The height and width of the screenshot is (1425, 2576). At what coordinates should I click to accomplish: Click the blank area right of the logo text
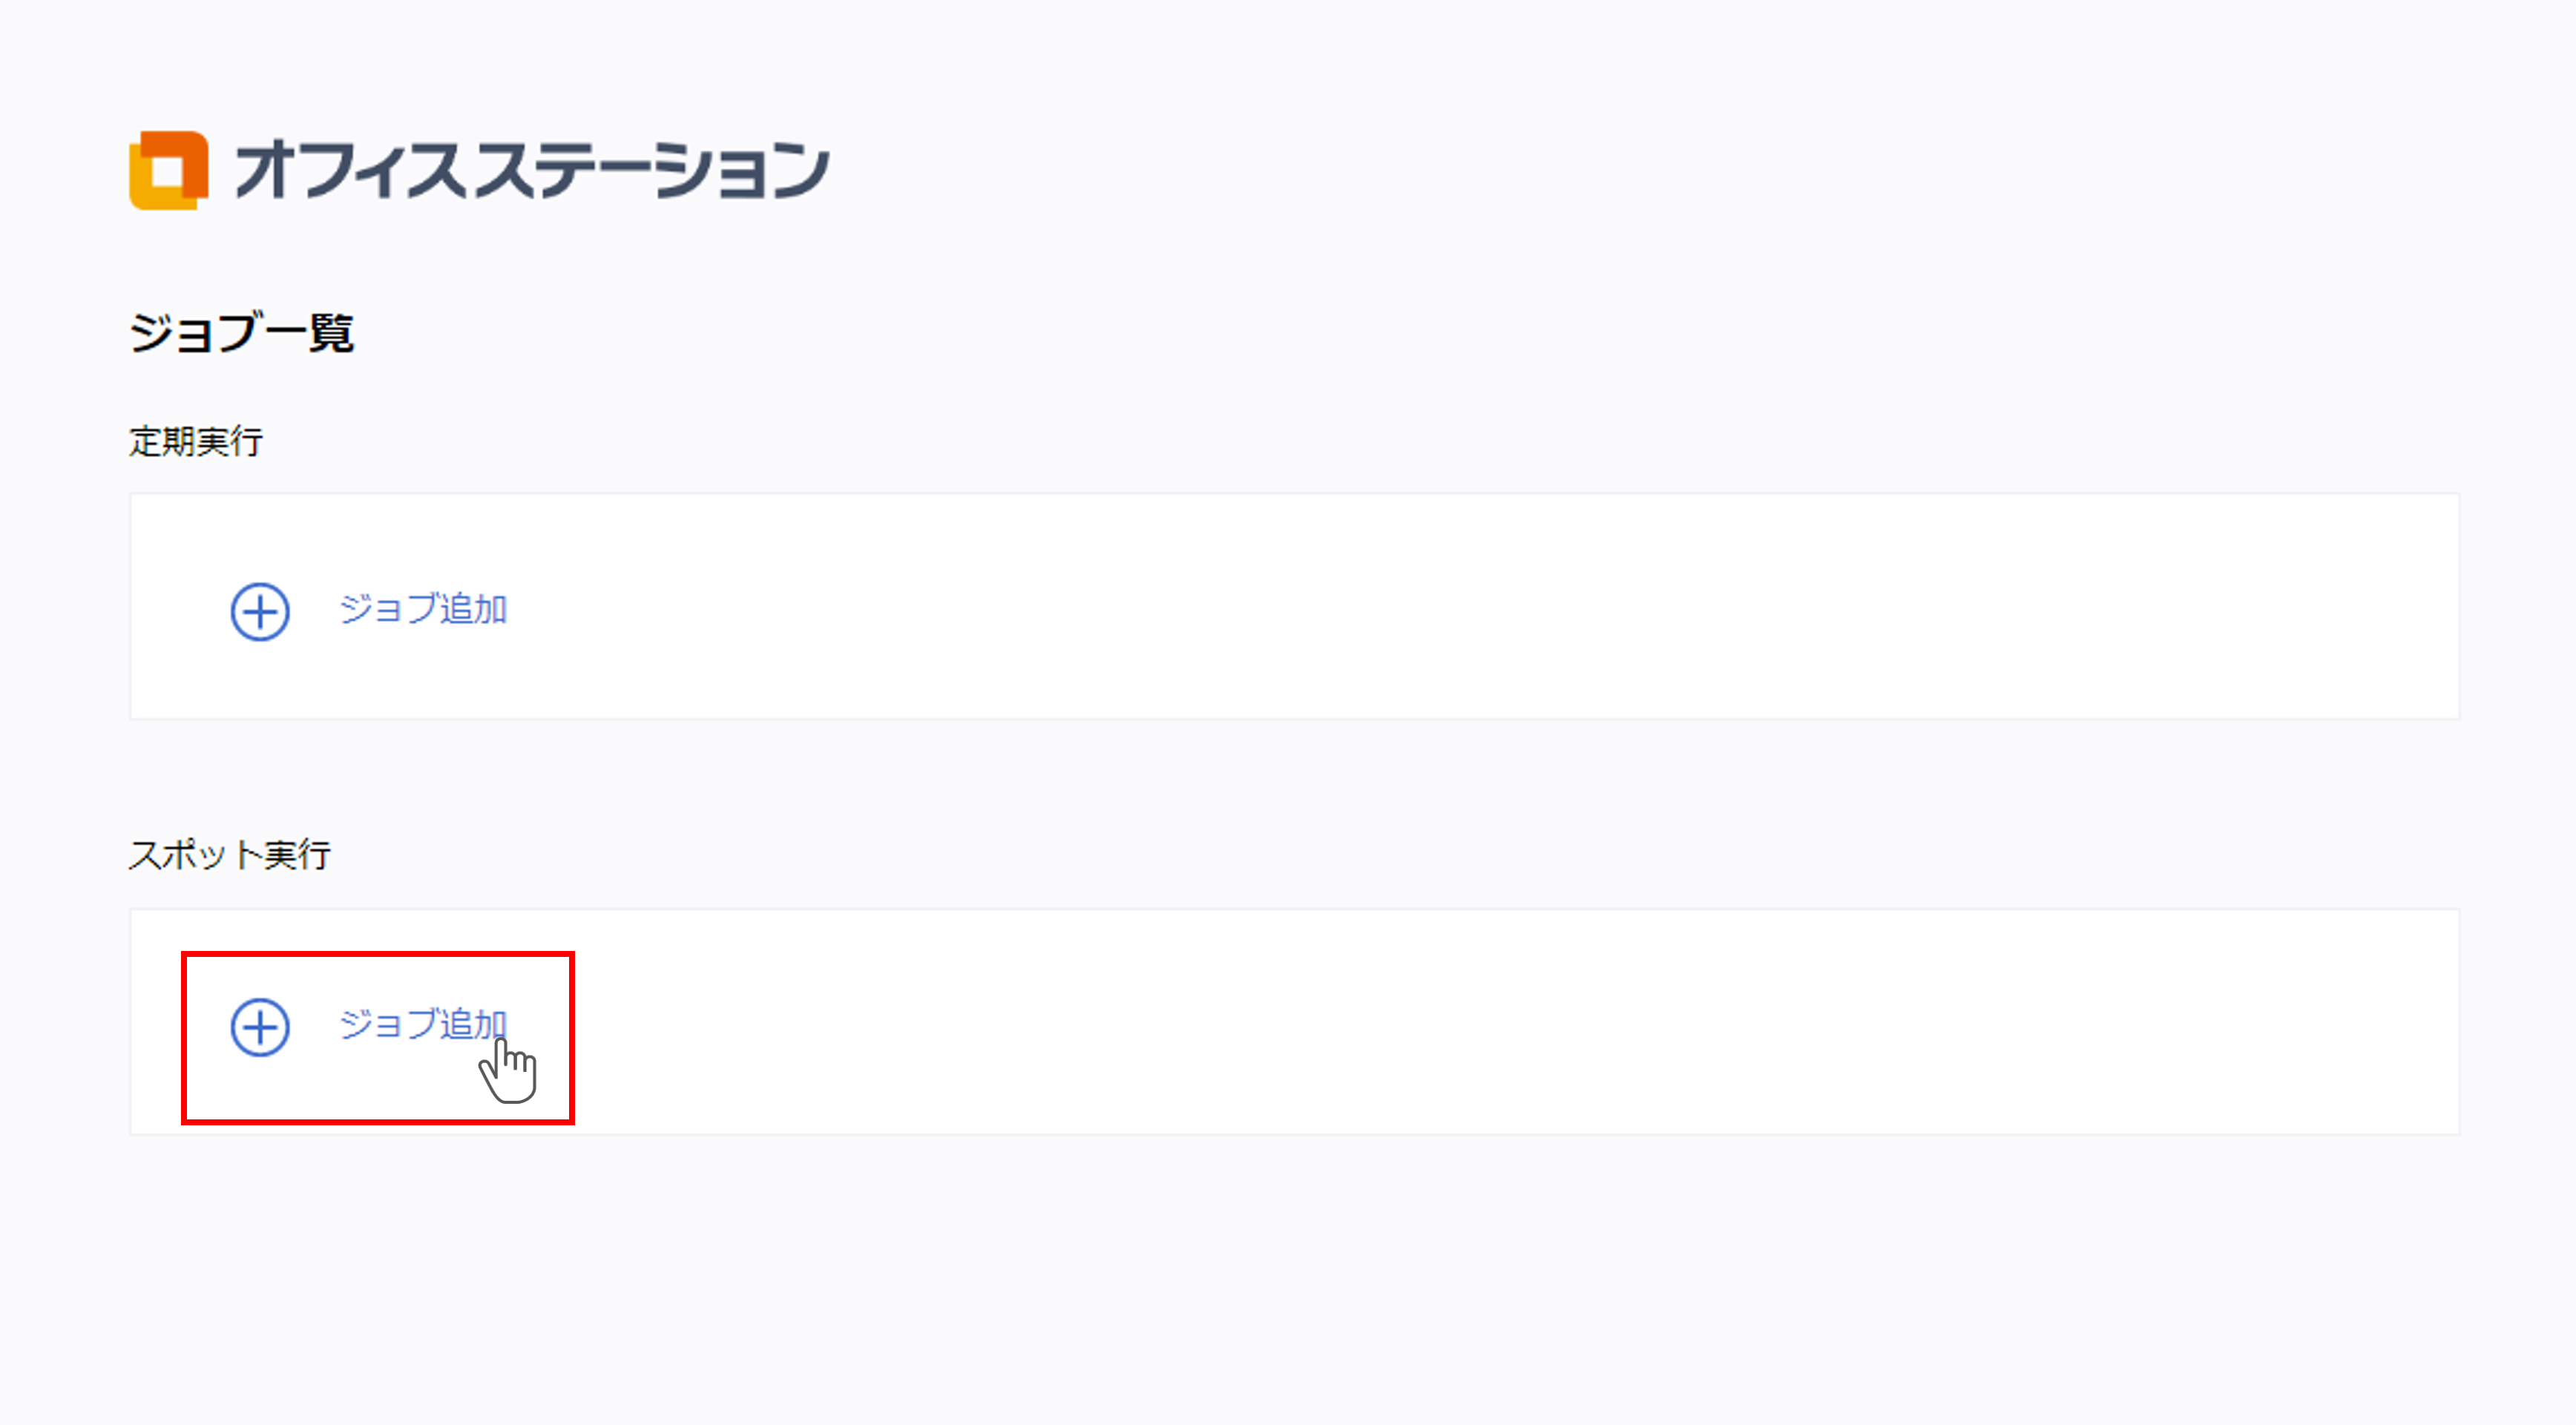pos(1500,170)
